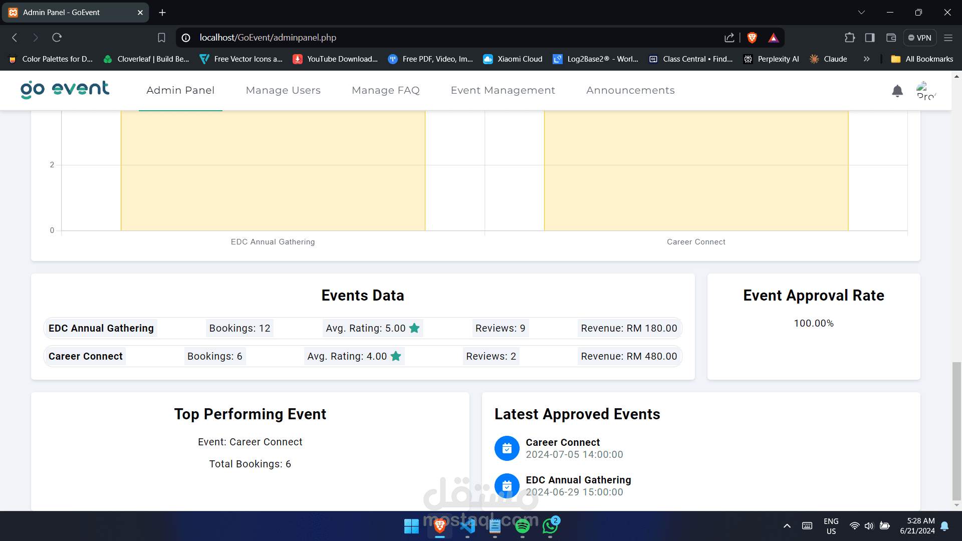The width and height of the screenshot is (962, 541).
Task: Toggle the browser sidebar panel
Action: tap(870, 38)
